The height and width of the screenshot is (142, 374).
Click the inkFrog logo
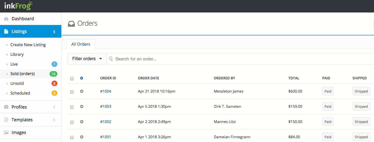19,6
